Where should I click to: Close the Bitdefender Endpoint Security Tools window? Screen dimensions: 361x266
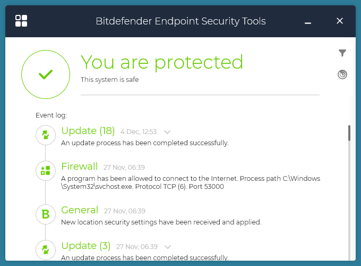coord(340,21)
